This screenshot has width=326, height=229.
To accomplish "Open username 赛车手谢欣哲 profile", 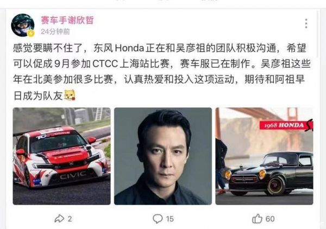I will pos(67,20).
